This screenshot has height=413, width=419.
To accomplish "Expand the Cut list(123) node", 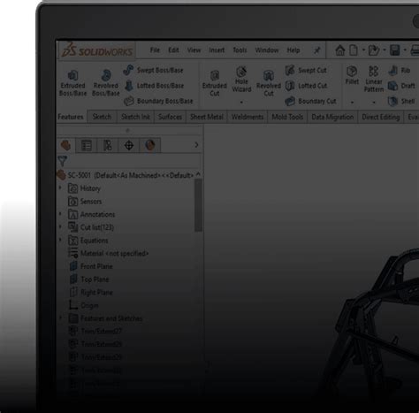I will (61, 227).
